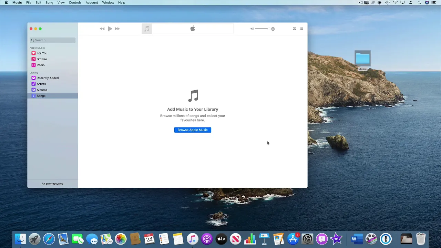This screenshot has height=248, width=441.
Task: Click the AirPlay audio output icon
Action: [x=273, y=29]
